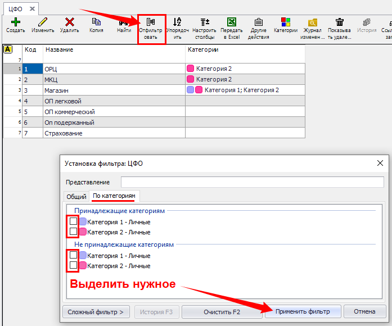Viewport: 392px width, 326px height.
Task: Check Категория 2 under Не принадлежащие категориям
Action: 73,265
